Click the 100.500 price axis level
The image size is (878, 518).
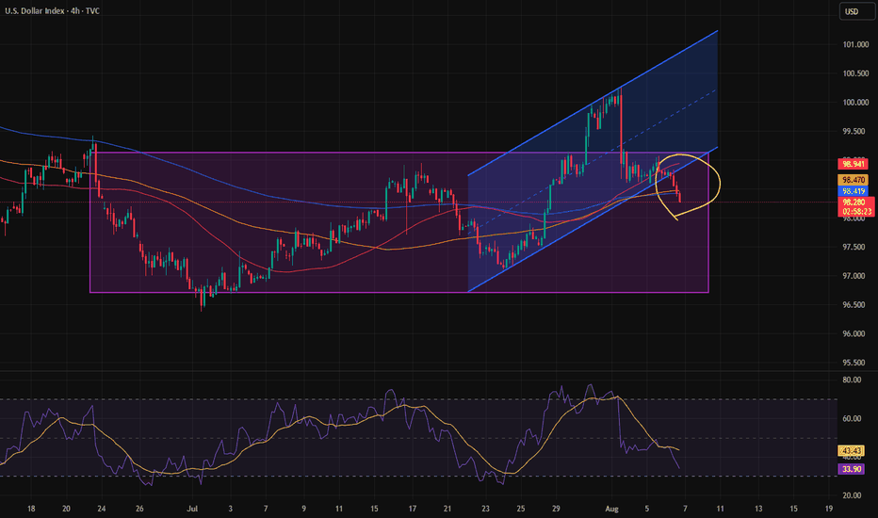855,73
